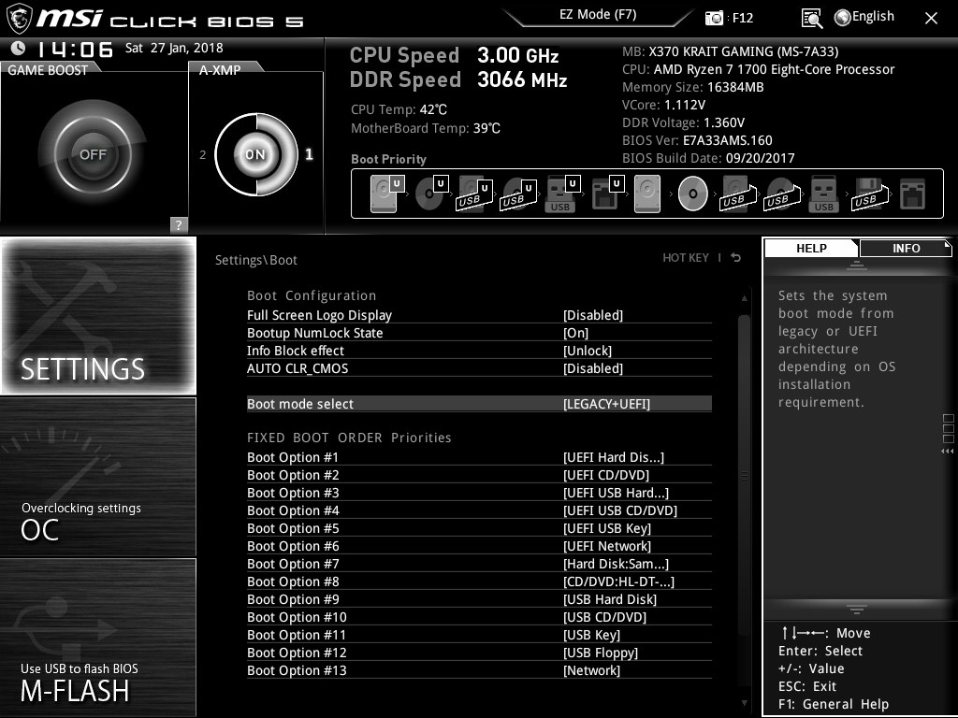This screenshot has width=958, height=718.
Task: Click the Settings\Boot breadcrumb path
Action: point(256,260)
